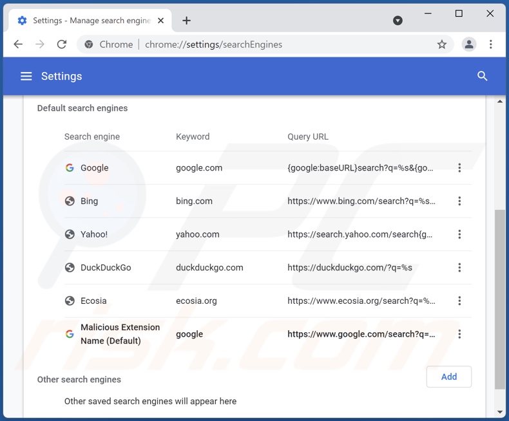Click the globe icon beside Bing

(x=70, y=201)
